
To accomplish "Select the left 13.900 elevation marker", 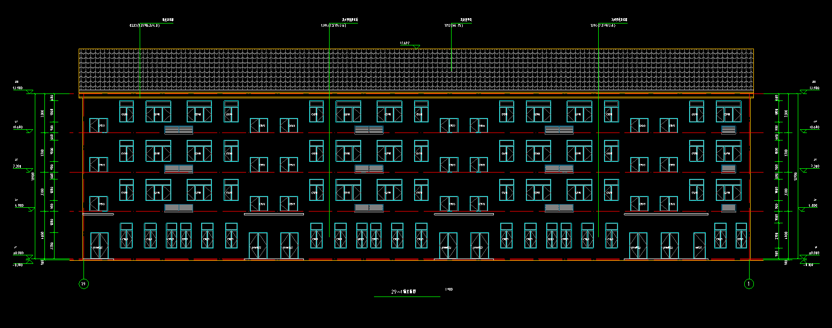I will coord(19,88).
